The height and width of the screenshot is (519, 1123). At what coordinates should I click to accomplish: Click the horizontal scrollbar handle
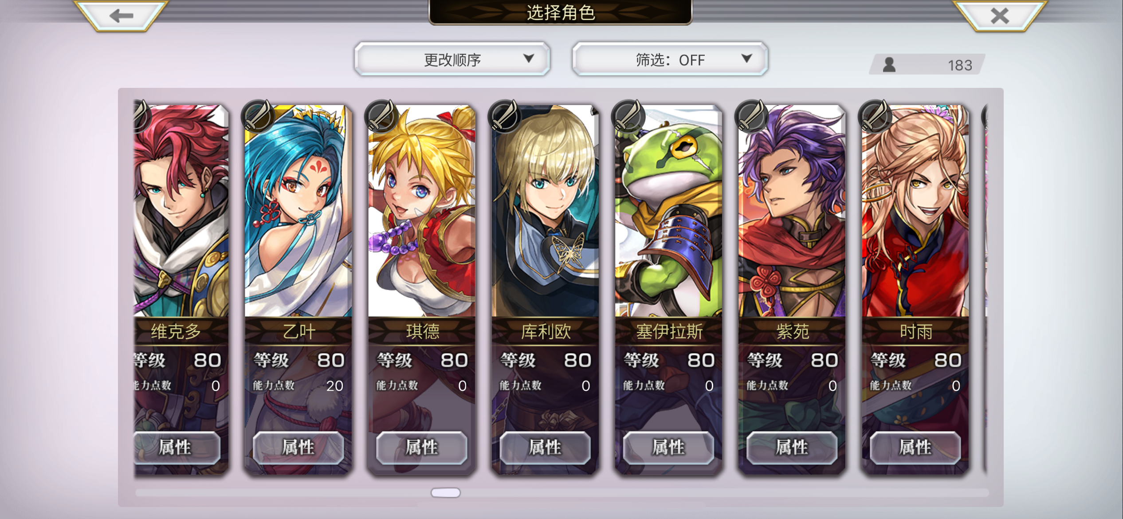click(x=446, y=492)
